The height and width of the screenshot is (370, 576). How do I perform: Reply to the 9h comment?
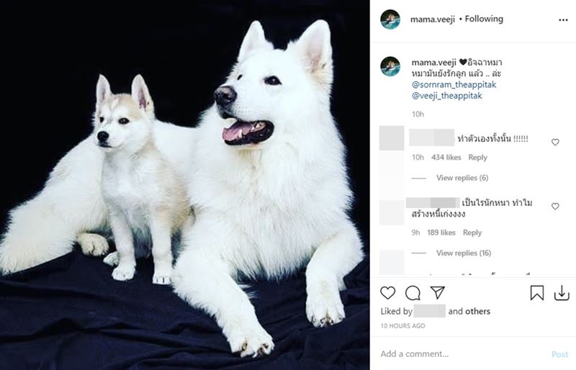pos(472,233)
